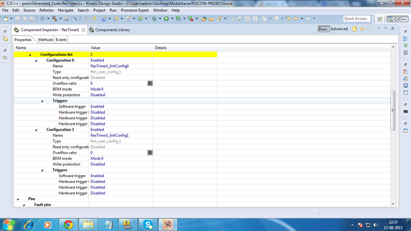
Task: Open the Navigate menu
Action: (65, 10)
